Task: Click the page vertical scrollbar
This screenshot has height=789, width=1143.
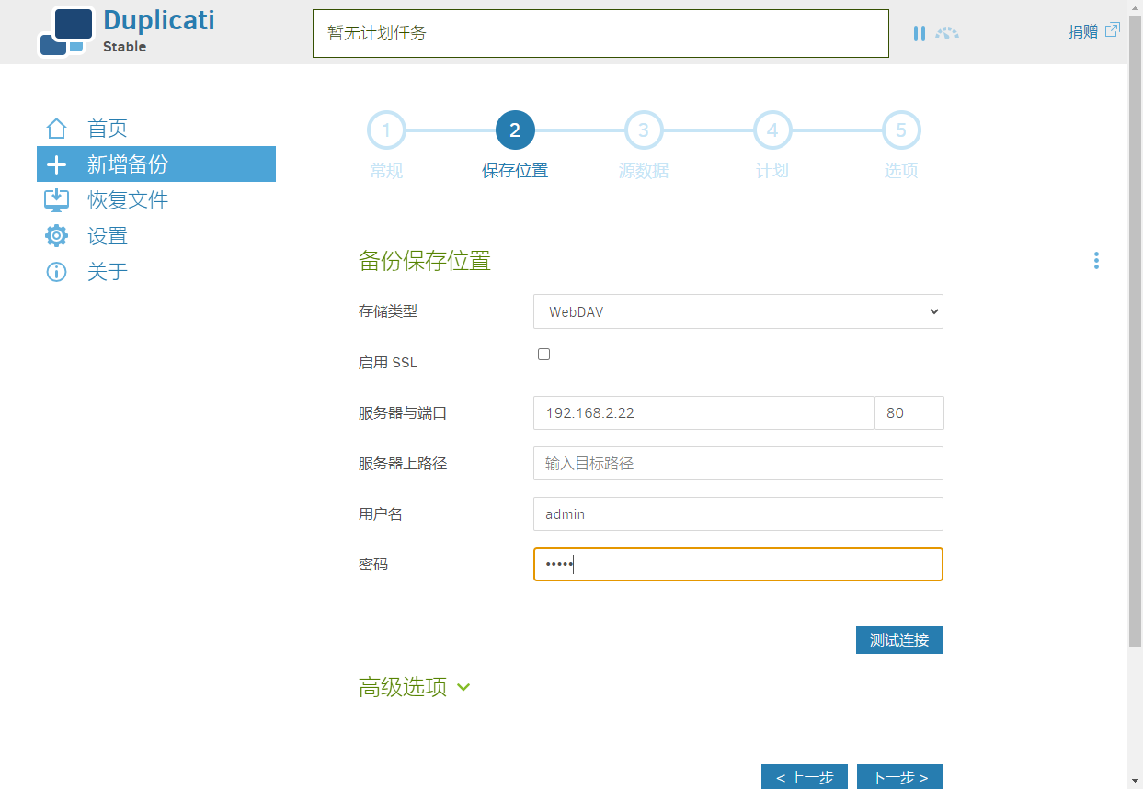Action: click(1136, 395)
